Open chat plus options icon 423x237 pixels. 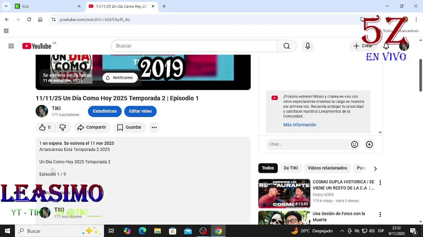click(369, 144)
